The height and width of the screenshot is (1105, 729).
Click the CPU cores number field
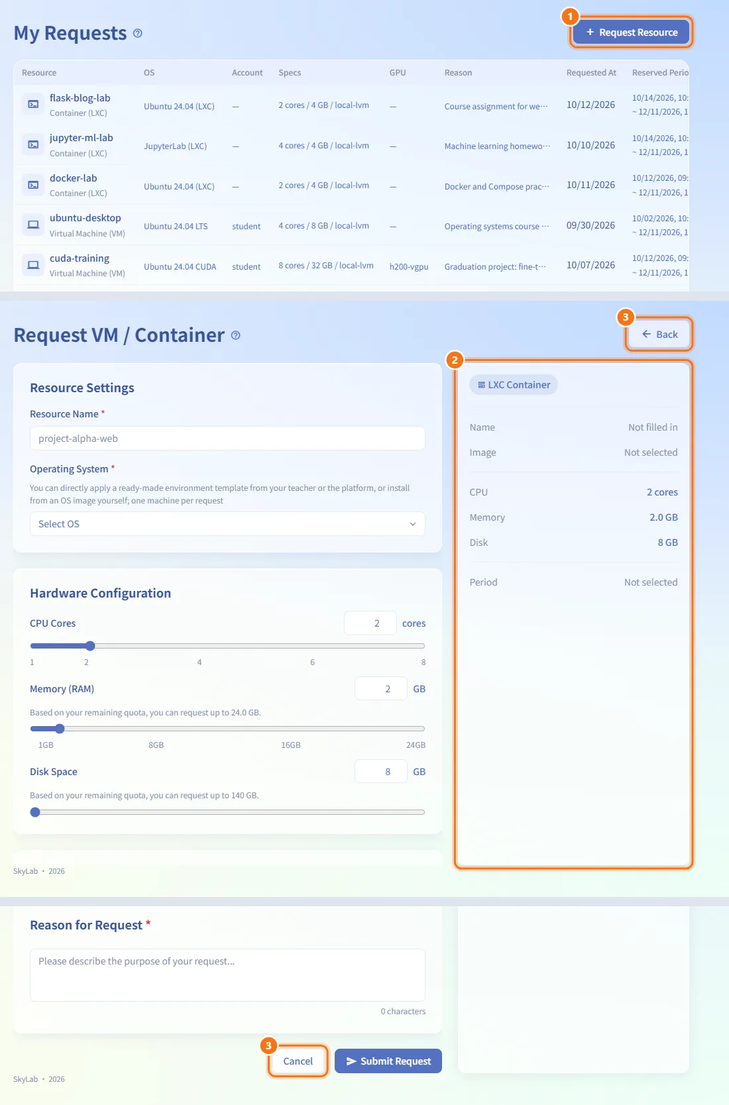pyautogui.click(x=370, y=623)
